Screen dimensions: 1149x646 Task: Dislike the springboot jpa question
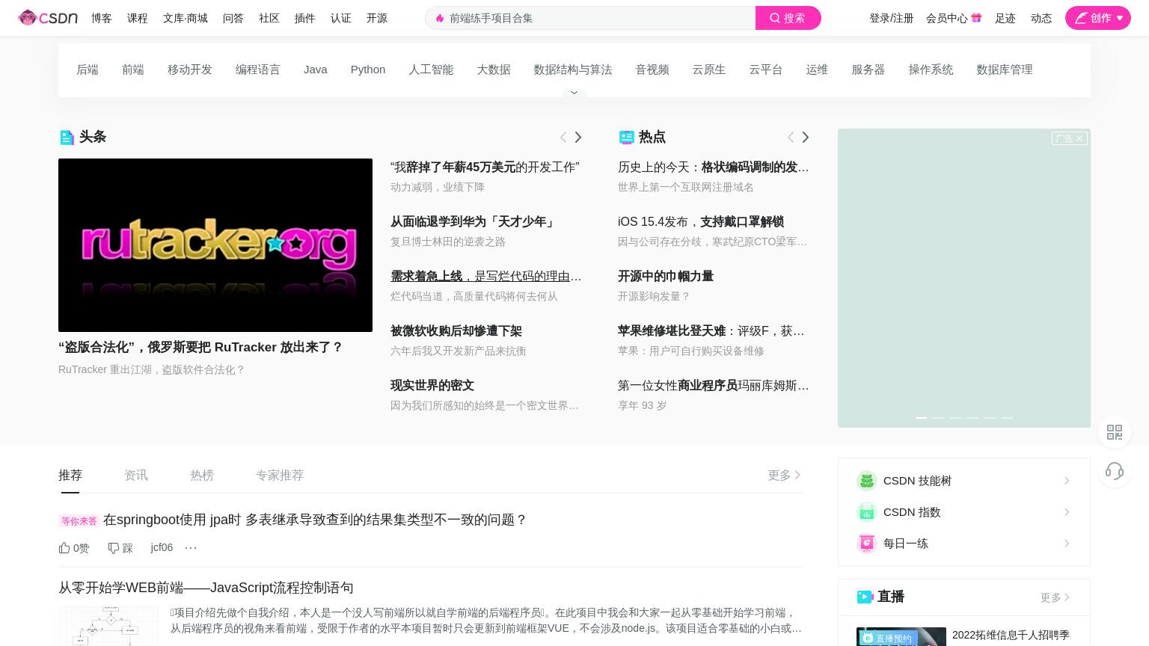tap(120, 548)
